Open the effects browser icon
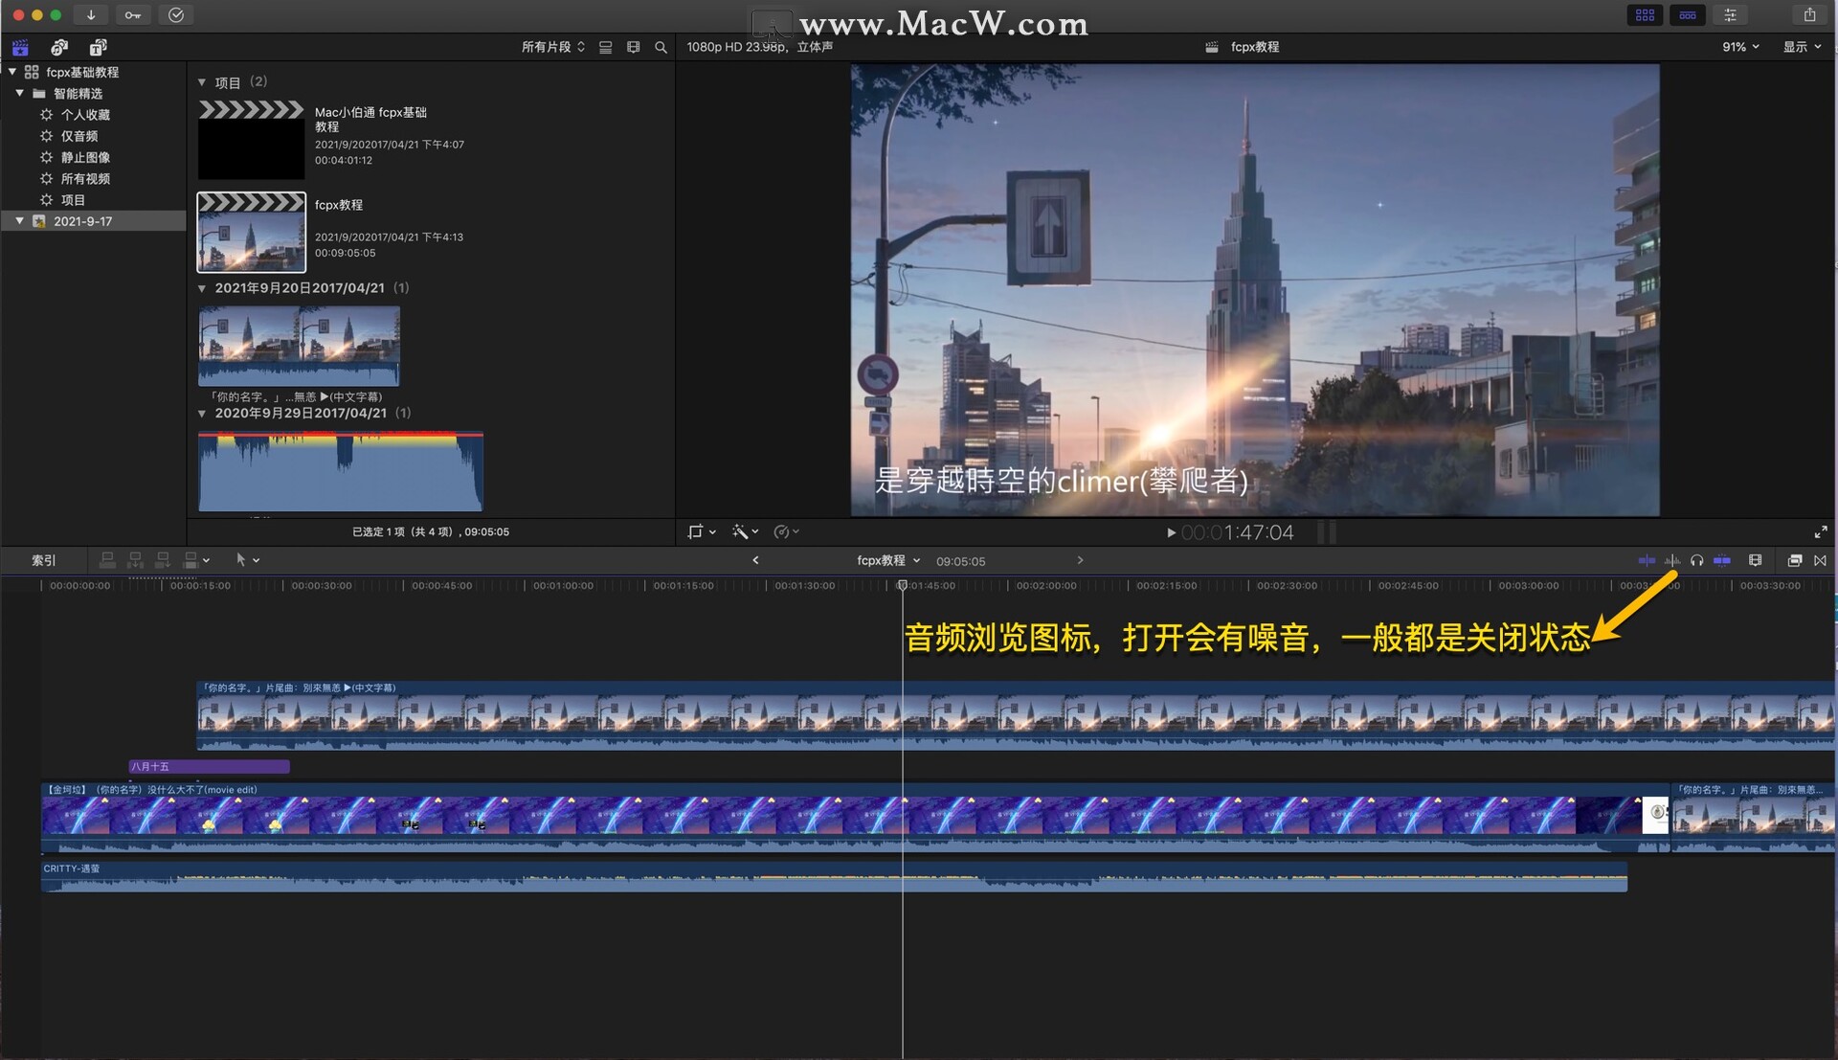Viewport: 1838px width, 1060px height. (1795, 560)
